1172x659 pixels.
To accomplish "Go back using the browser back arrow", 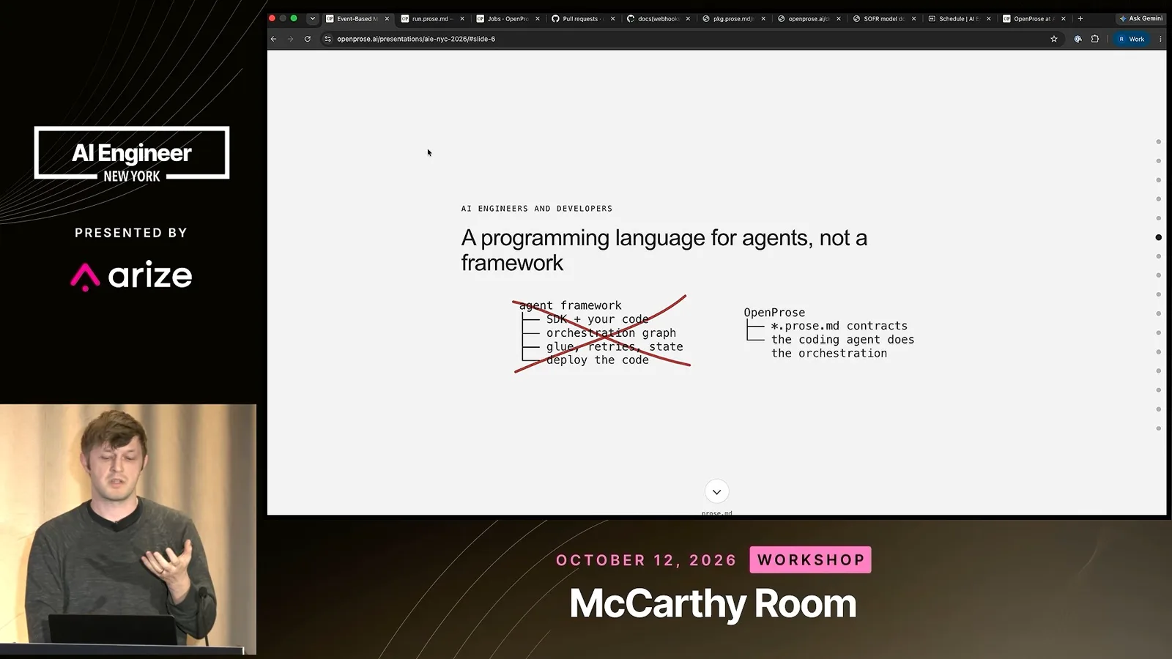I will 274,39.
